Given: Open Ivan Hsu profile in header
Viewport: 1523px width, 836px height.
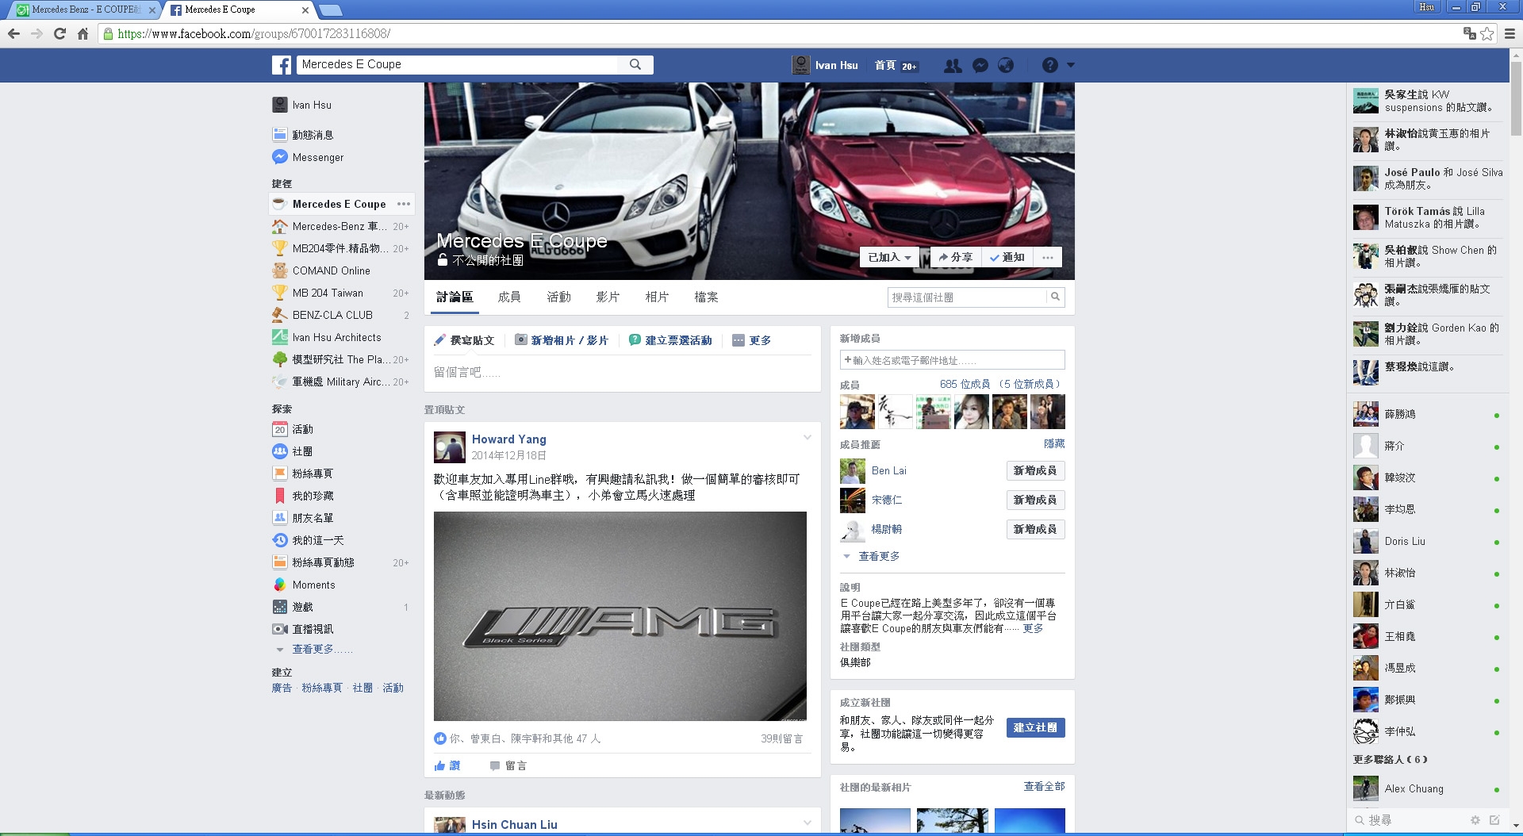Looking at the screenshot, I should (826, 66).
